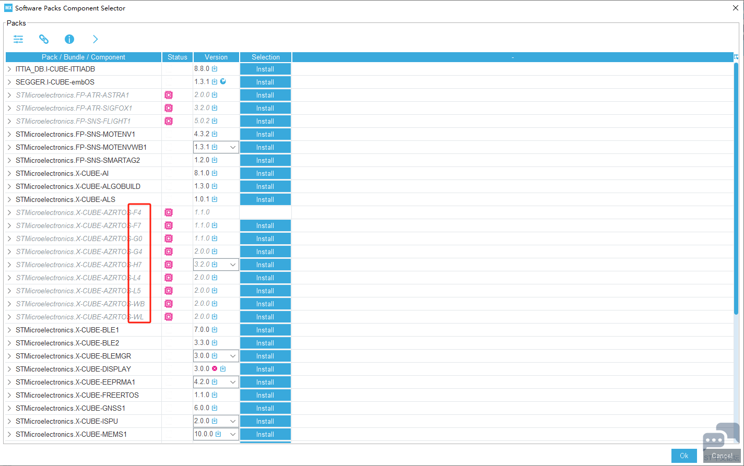Expand the SEGGER.I-CUBE-embOS pack row
Screen dimensions: 744x466
[x=9, y=82]
